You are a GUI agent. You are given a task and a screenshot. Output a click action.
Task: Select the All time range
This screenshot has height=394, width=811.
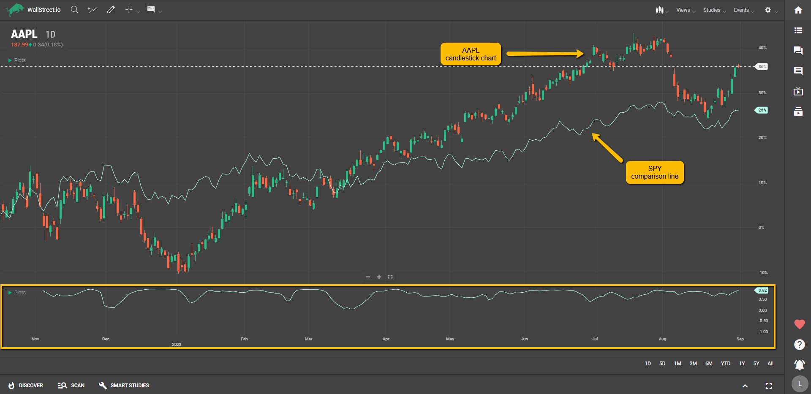tap(770, 364)
